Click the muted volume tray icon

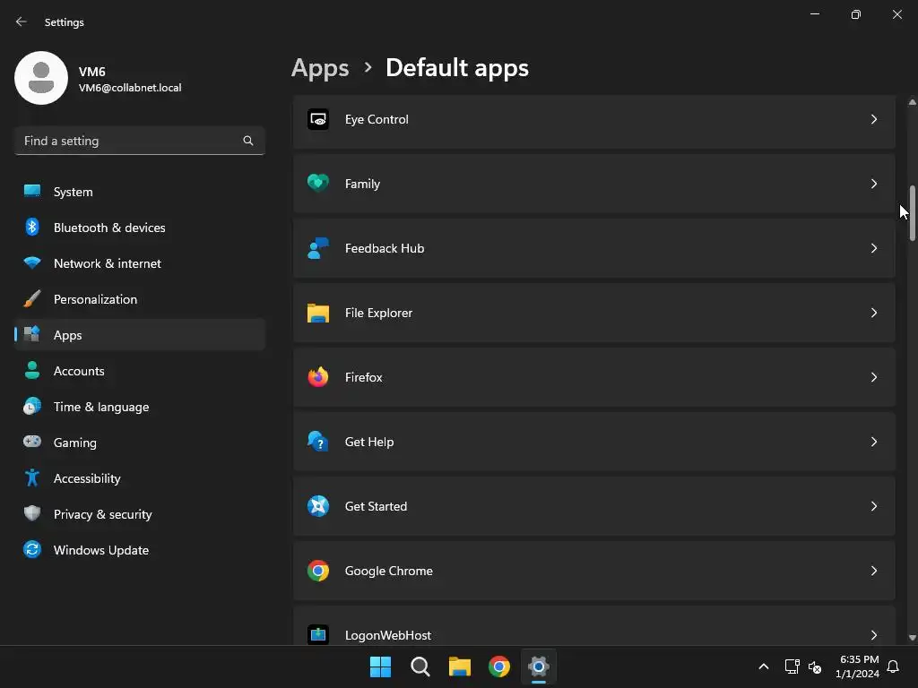tap(814, 666)
